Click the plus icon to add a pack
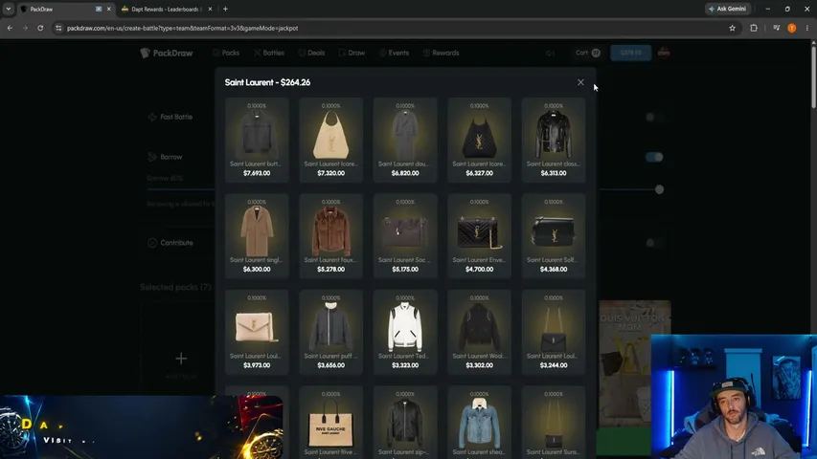The width and height of the screenshot is (817, 459). point(181,359)
